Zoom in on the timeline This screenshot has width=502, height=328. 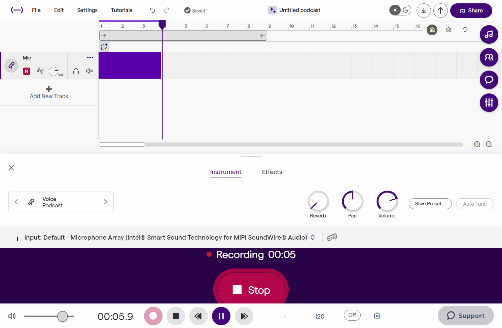click(477, 144)
